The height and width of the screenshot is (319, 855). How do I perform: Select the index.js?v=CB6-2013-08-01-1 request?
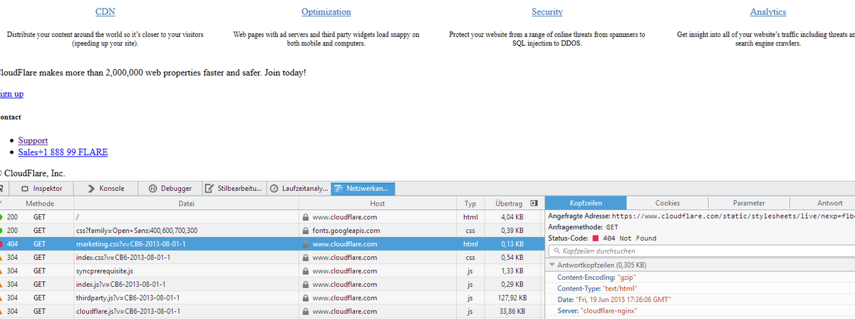point(272,284)
